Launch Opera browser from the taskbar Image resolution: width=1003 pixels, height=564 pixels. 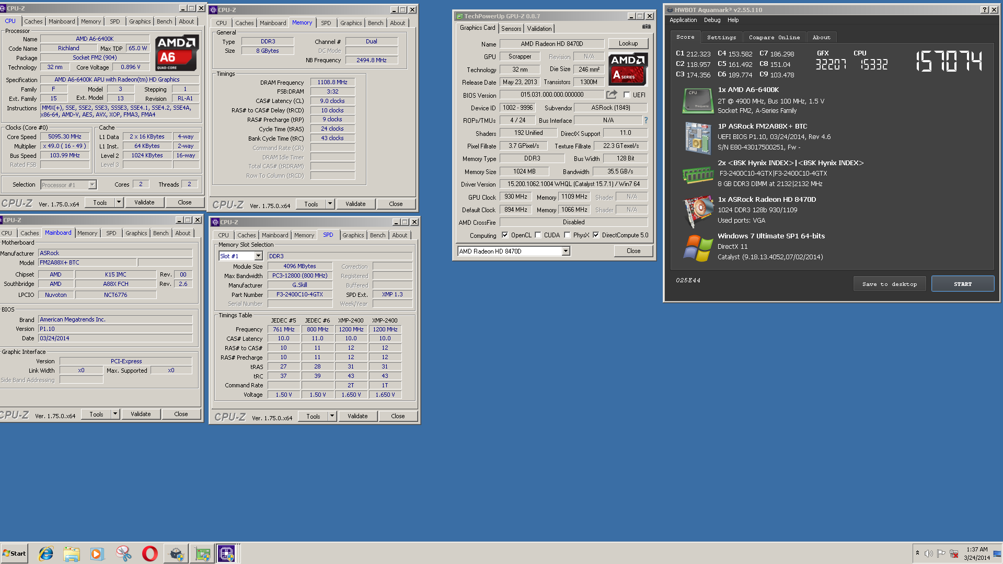click(x=150, y=554)
